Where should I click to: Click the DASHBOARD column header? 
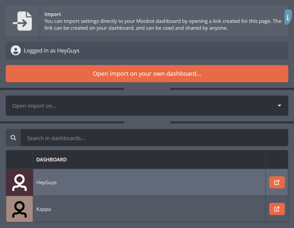pos(51,160)
